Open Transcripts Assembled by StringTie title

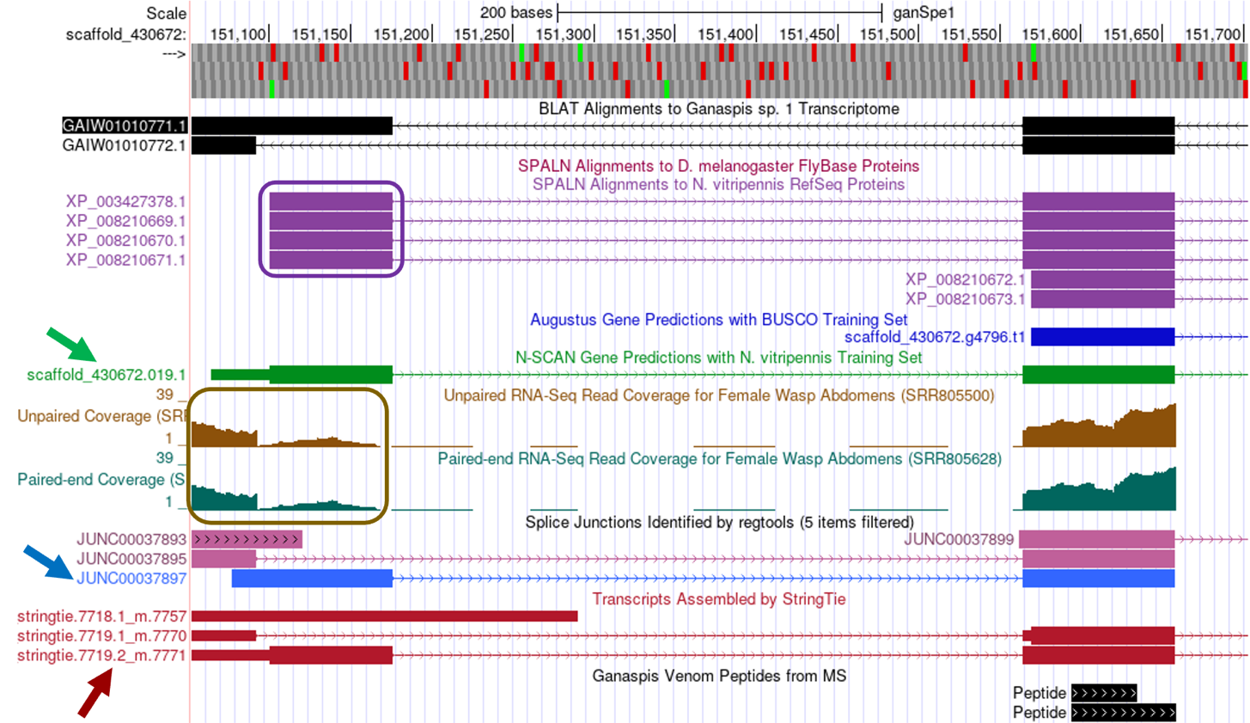point(719,599)
